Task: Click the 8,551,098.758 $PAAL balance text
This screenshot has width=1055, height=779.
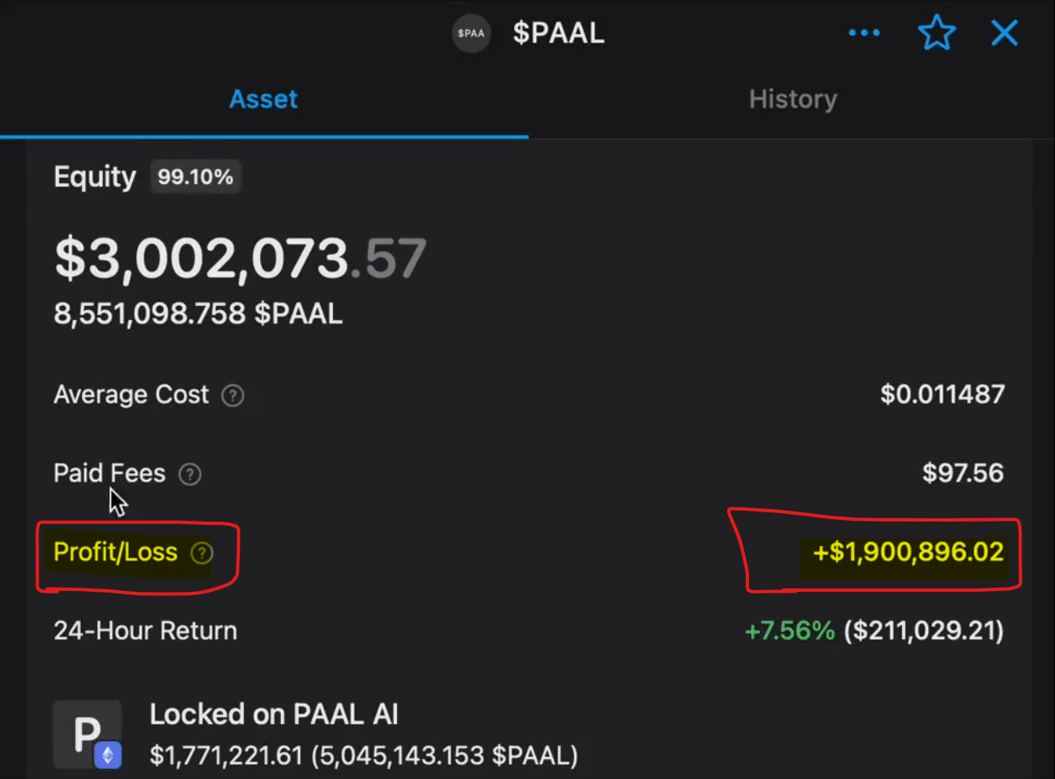Action: coord(198,314)
